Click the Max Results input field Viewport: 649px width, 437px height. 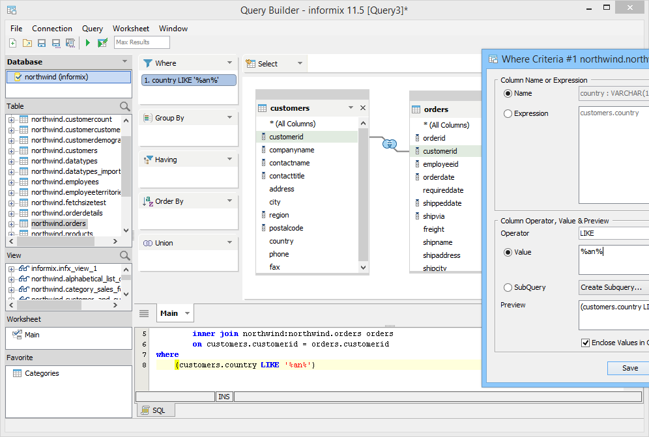(x=141, y=42)
